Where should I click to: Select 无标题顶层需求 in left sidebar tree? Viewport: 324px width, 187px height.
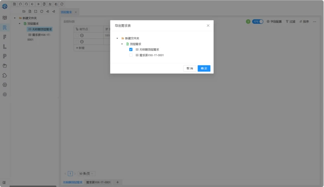click(40, 29)
